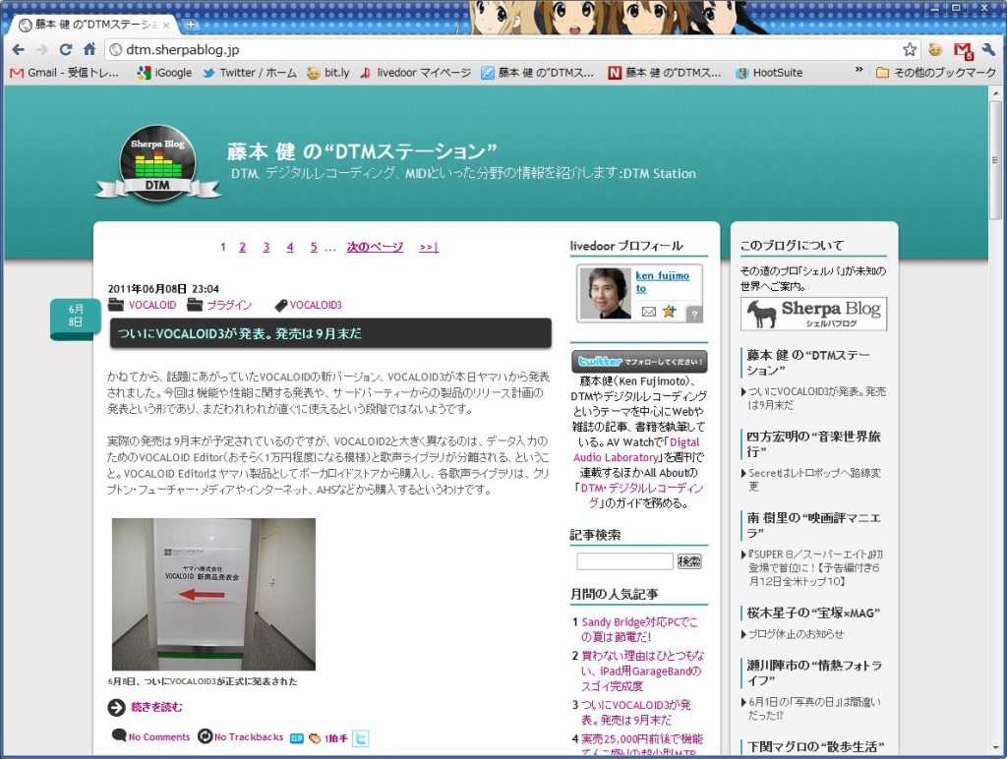1007x759 pixels.
Task: Click the Sherpa Blog DTM logo badge
Action: [158, 162]
